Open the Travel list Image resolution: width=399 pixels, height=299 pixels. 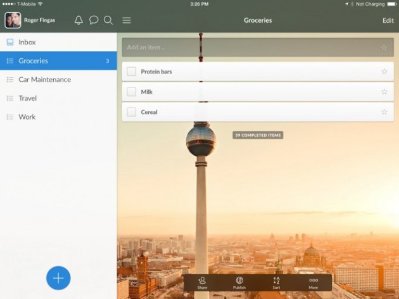coord(58,98)
